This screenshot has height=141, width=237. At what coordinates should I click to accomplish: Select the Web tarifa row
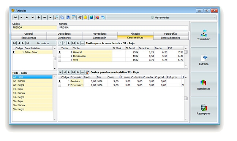[x=121, y=60]
